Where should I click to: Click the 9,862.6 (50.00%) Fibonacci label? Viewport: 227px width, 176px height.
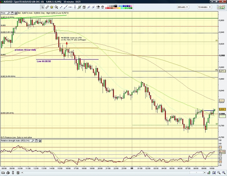[x=8, y=76]
